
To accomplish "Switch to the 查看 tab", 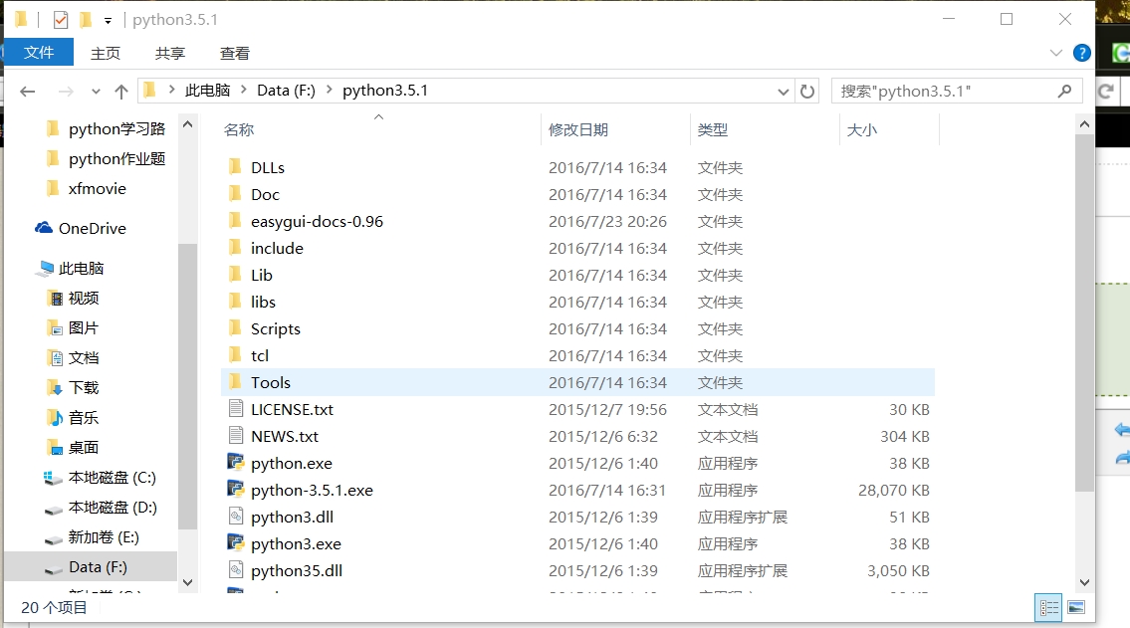I will pos(235,53).
